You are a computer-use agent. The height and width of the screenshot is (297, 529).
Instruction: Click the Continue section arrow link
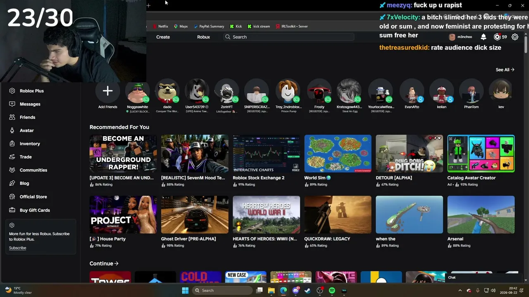[x=104, y=264]
